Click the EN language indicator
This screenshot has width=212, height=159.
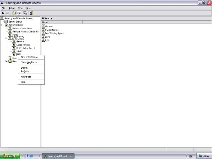[x=190, y=156]
